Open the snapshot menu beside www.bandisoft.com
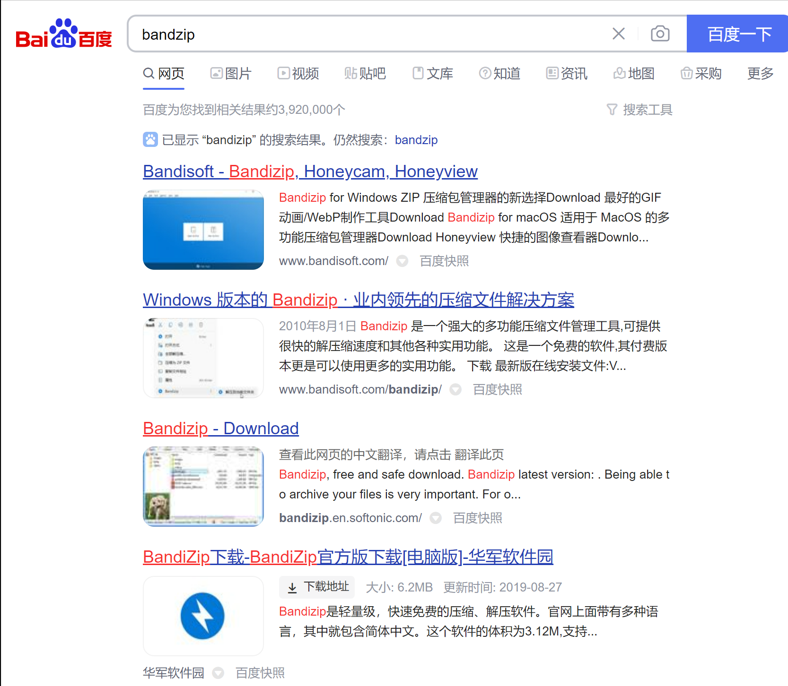The height and width of the screenshot is (686, 788). [402, 261]
